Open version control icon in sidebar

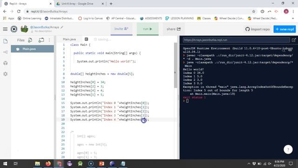coord(6,52)
